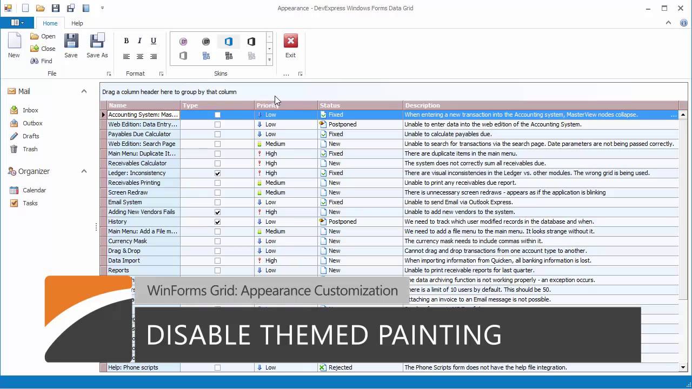
Task: Collapse the Mail navigation group
Action: 84,91
